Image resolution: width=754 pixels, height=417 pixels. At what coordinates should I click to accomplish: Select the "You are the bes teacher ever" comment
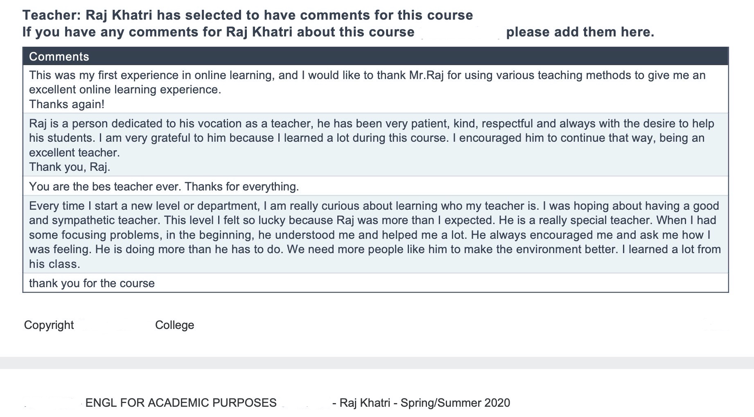coord(164,187)
